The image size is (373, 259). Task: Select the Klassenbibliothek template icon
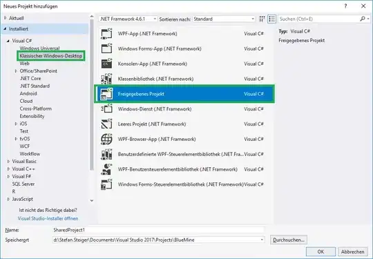106,79
